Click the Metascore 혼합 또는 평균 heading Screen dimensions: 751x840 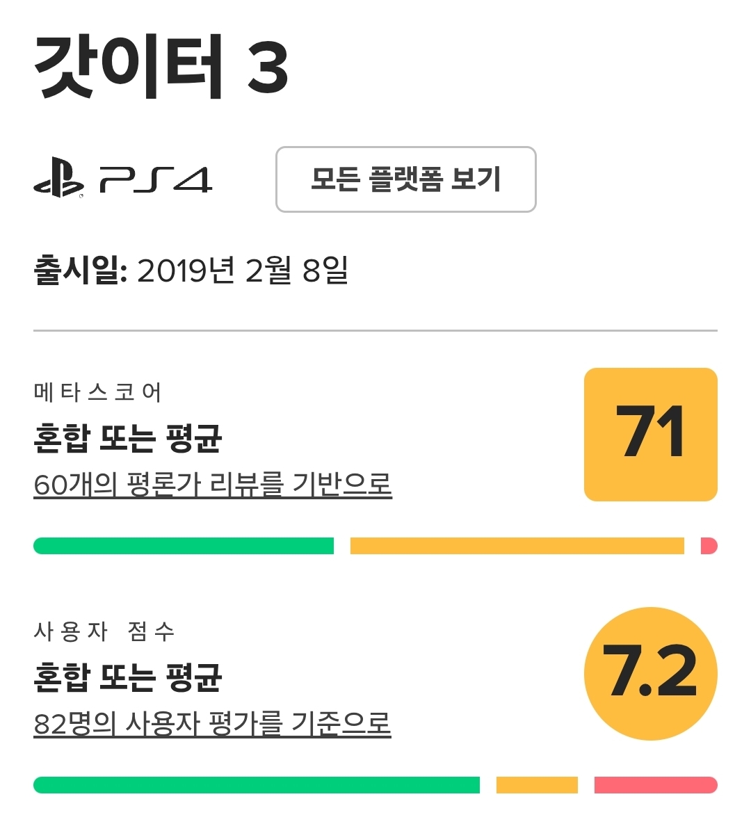tap(128, 438)
